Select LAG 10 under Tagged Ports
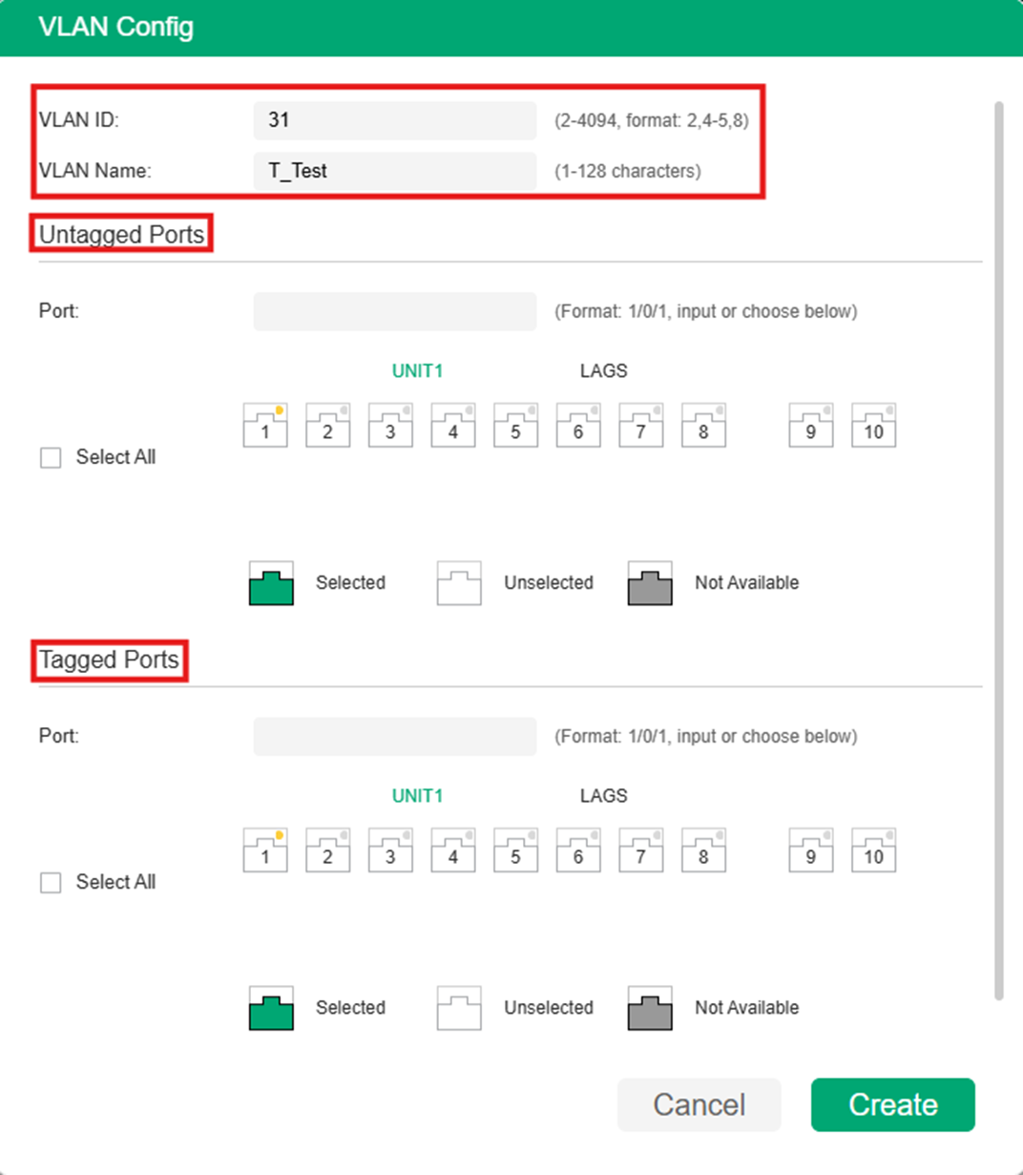 point(872,851)
